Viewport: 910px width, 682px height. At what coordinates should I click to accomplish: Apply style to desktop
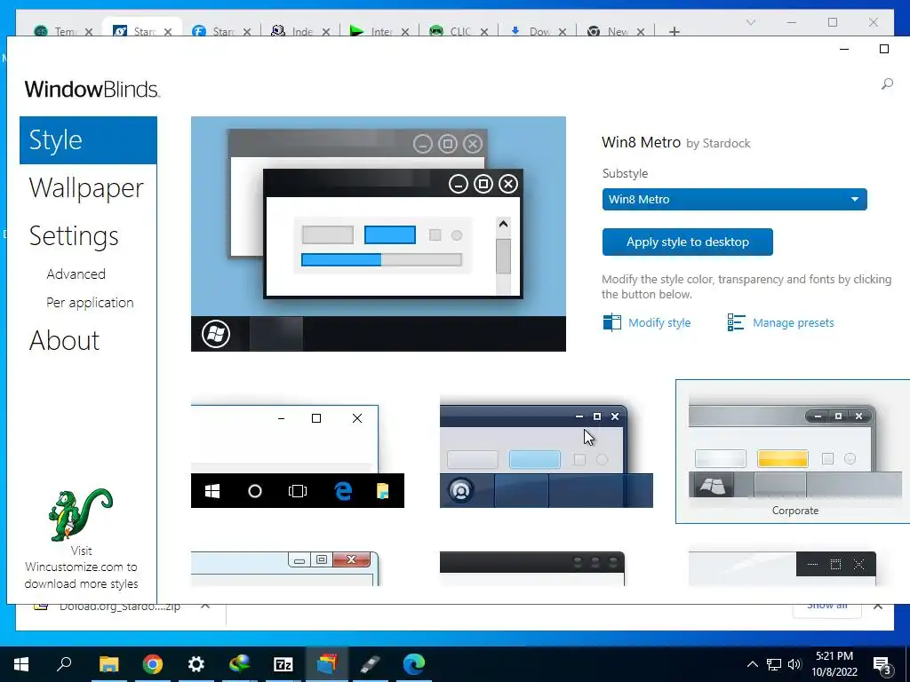pos(687,242)
